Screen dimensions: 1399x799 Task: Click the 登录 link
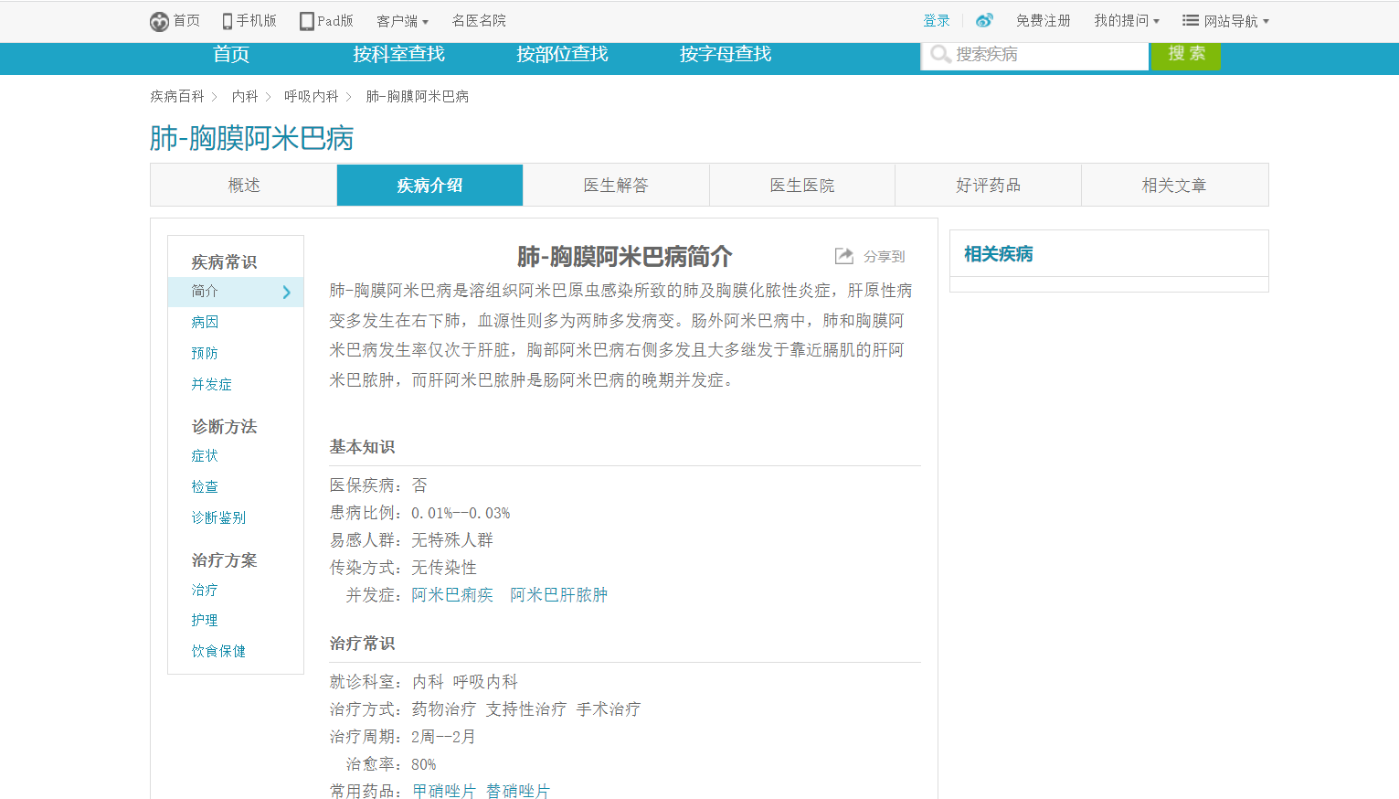pos(937,20)
